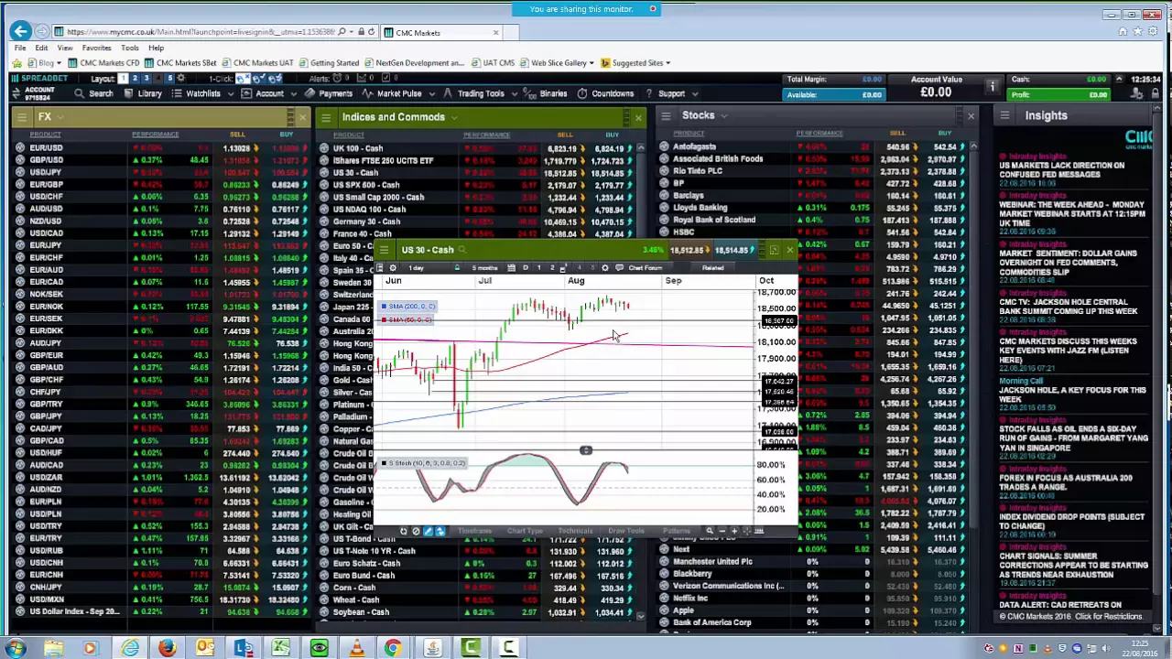Zoom out chart with minus icon
Viewport: 1172px width, 659px height.
722,531
